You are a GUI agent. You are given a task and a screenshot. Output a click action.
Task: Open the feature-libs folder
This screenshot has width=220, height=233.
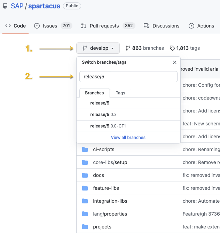click(106, 188)
